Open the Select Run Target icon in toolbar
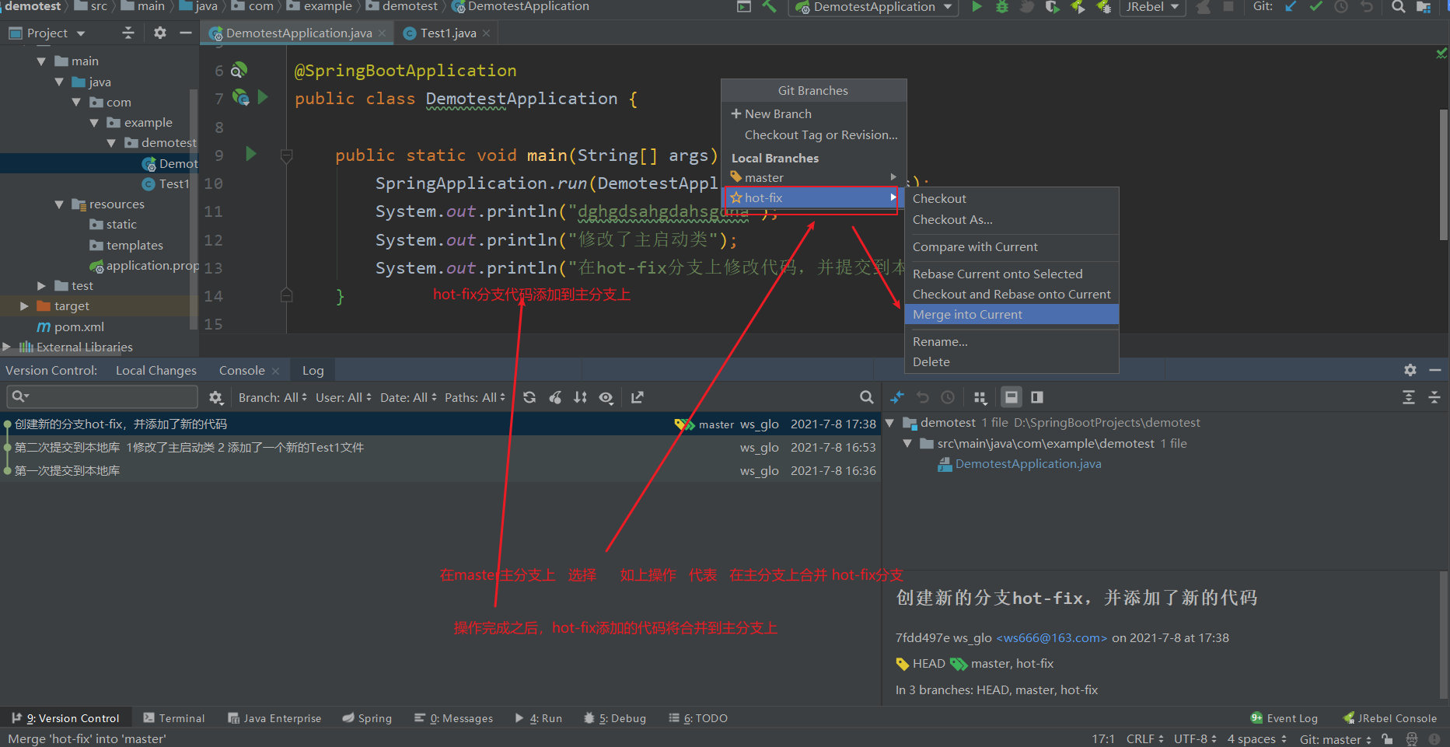1450x747 pixels. (x=744, y=7)
